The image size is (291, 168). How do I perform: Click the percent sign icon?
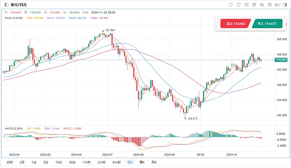coord(262,5)
